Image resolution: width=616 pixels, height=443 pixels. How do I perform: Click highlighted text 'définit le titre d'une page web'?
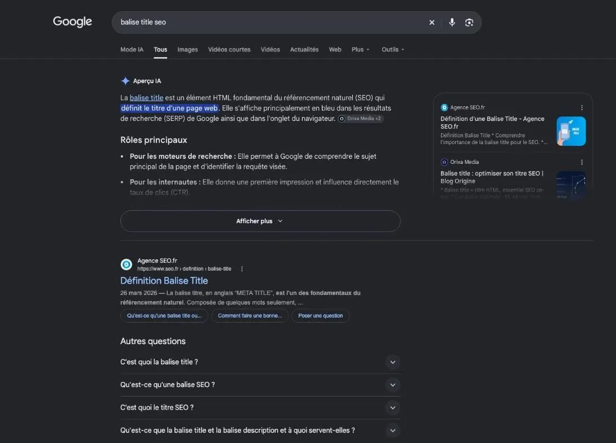point(169,108)
